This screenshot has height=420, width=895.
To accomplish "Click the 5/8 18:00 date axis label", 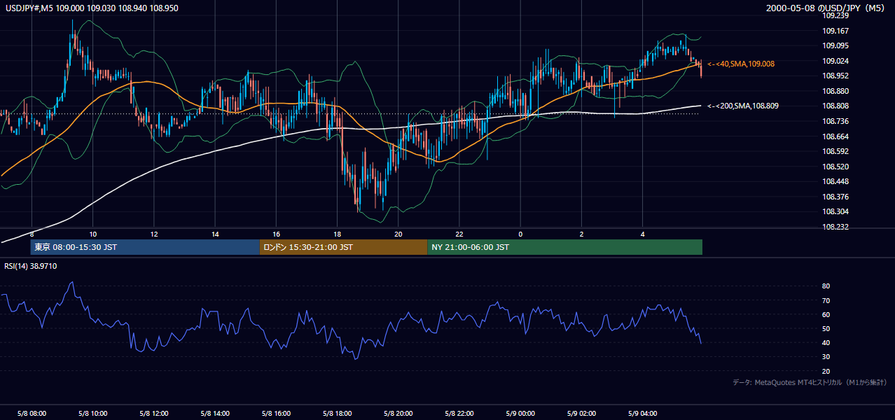I will click(x=338, y=413).
